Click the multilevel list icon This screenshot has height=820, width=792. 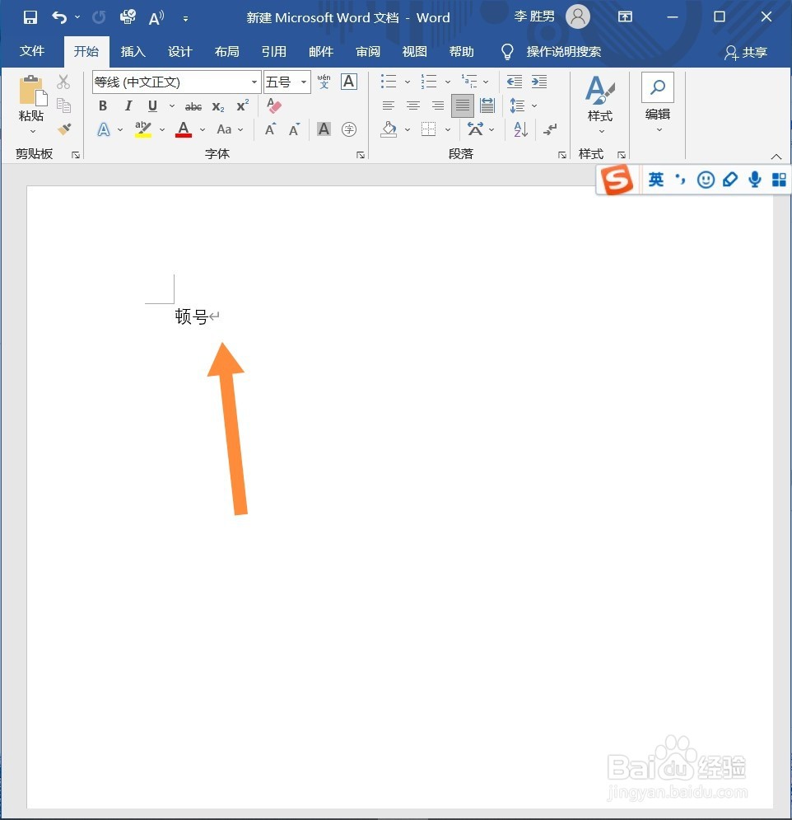(x=469, y=82)
